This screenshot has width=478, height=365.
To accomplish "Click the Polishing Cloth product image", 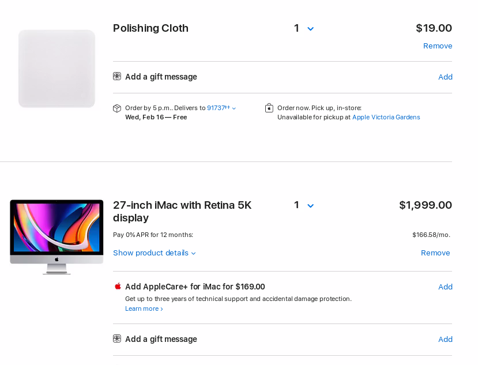I will pyautogui.click(x=57, y=69).
